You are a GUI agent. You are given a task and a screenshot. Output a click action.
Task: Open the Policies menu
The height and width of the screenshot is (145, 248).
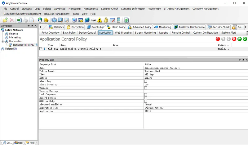[x=47, y=9]
